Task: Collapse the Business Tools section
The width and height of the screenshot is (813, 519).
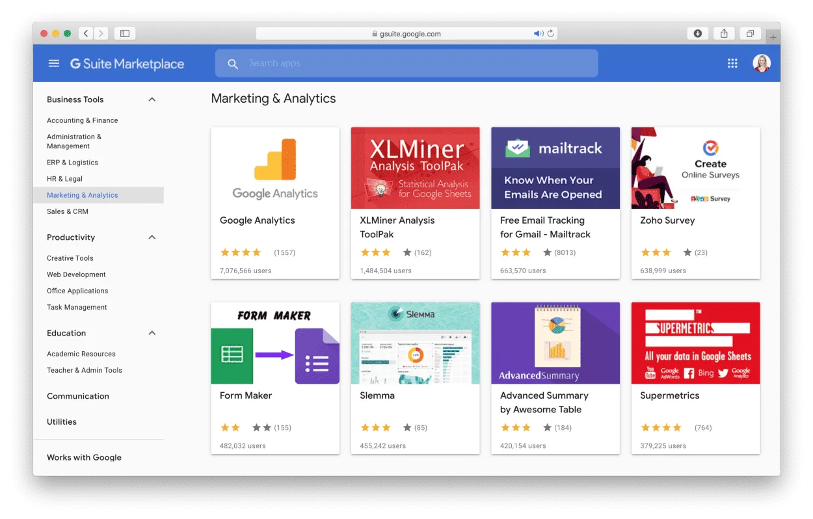Action: point(152,100)
